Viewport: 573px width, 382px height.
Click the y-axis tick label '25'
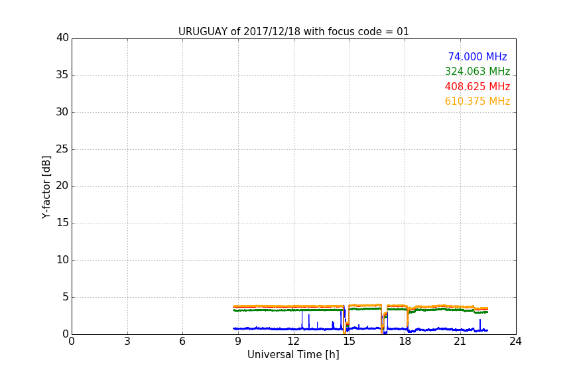[62, 149]
